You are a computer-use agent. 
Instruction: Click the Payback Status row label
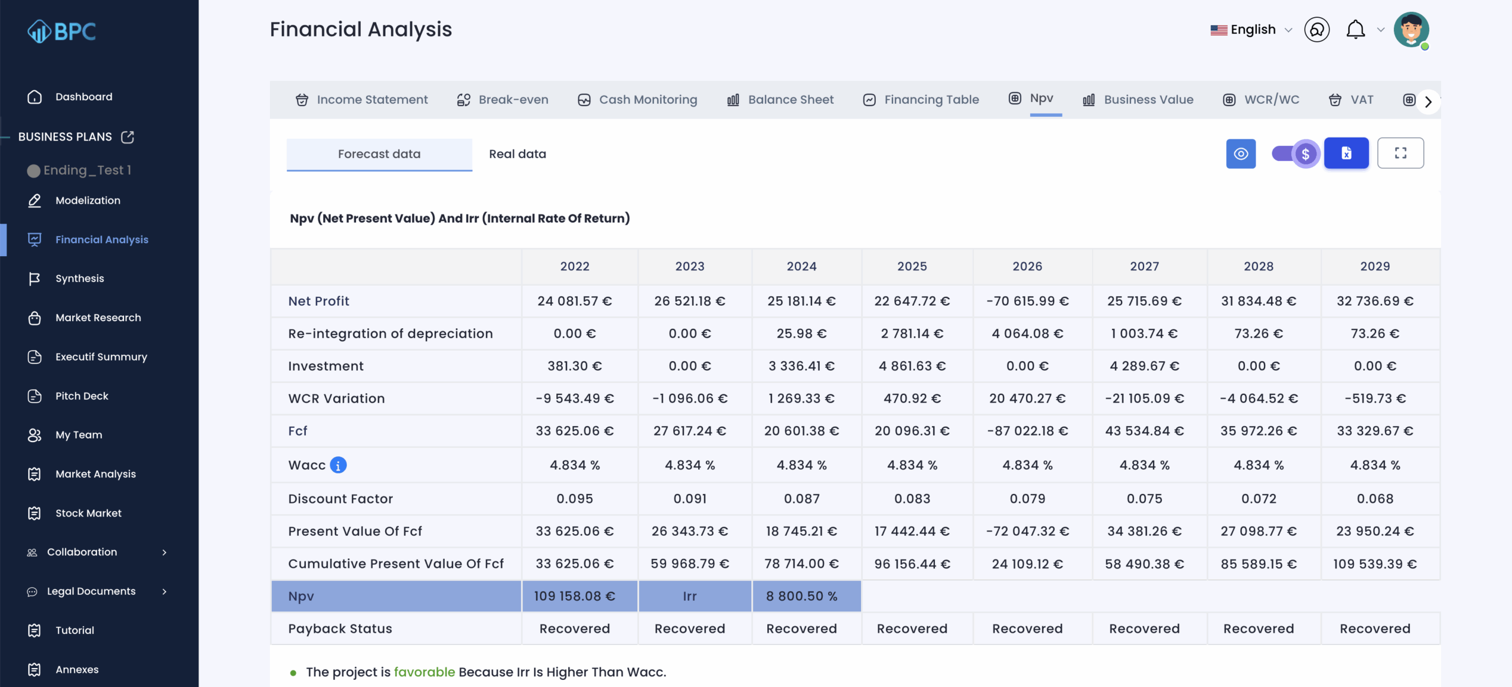(340, 629)
